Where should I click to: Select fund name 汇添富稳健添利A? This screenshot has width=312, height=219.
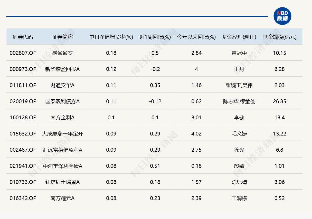coord(62,150)
